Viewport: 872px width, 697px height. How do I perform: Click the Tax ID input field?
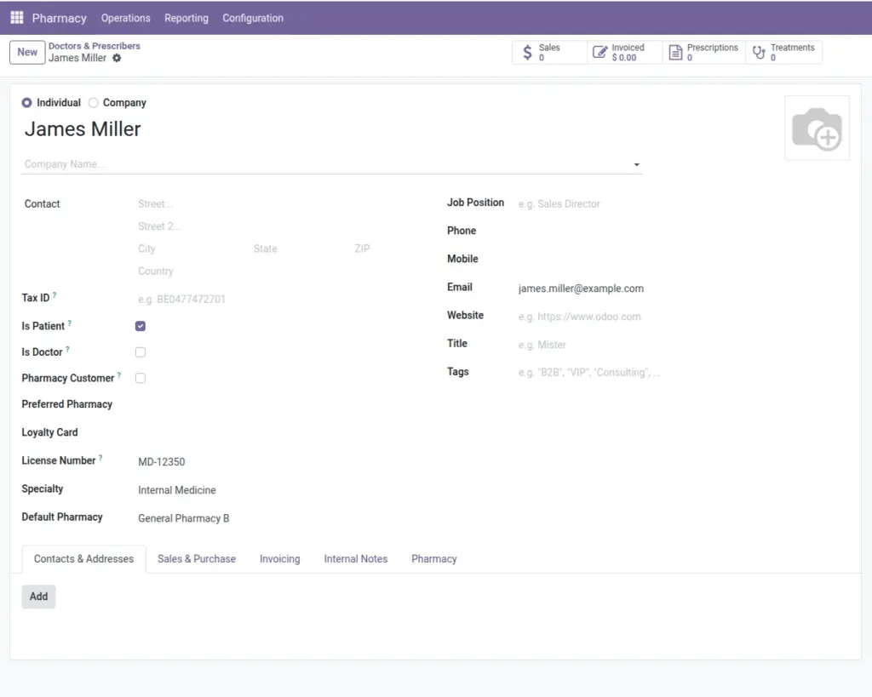pos(283,299)
